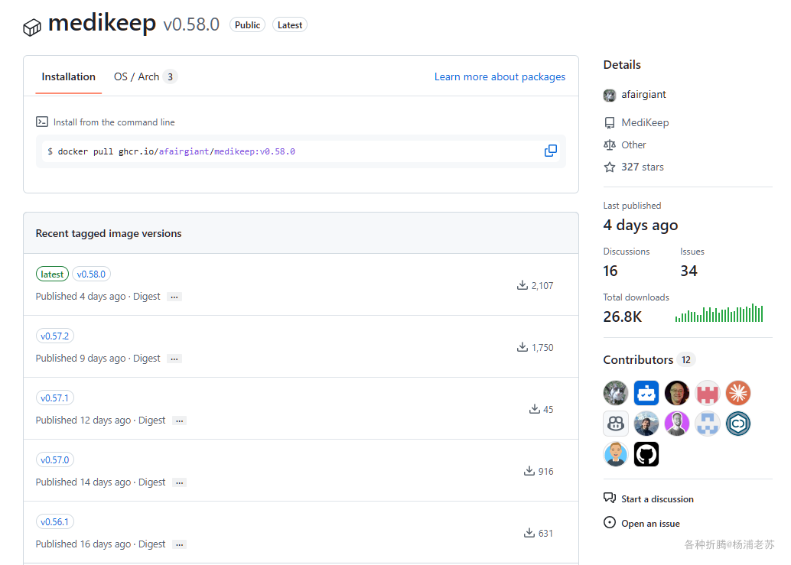This screenshot has width=791, height=565.
Task: Click download icon for v0.57.0 (916)
Action: pos(529,471)
